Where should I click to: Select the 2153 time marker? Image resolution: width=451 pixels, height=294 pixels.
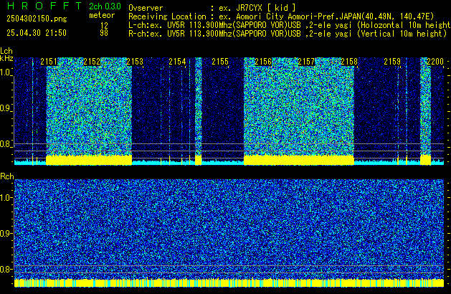[x=135, y=62]
